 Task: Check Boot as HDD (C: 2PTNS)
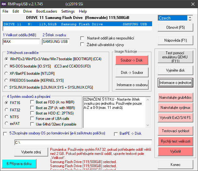[32, 113]
